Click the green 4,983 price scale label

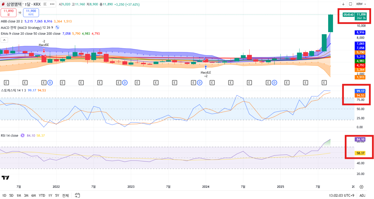coord(361,61)
